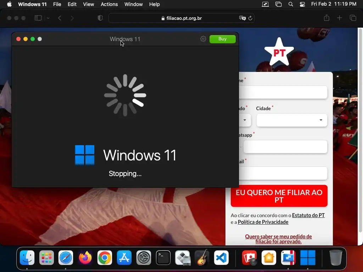Open the Windows 11 application menu
This screenshot has width=363, height=272.
[x=32, y=4]
